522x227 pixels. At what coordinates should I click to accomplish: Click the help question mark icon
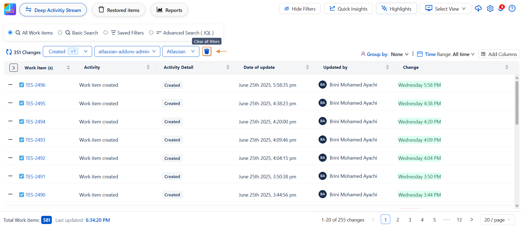(512, 9)
